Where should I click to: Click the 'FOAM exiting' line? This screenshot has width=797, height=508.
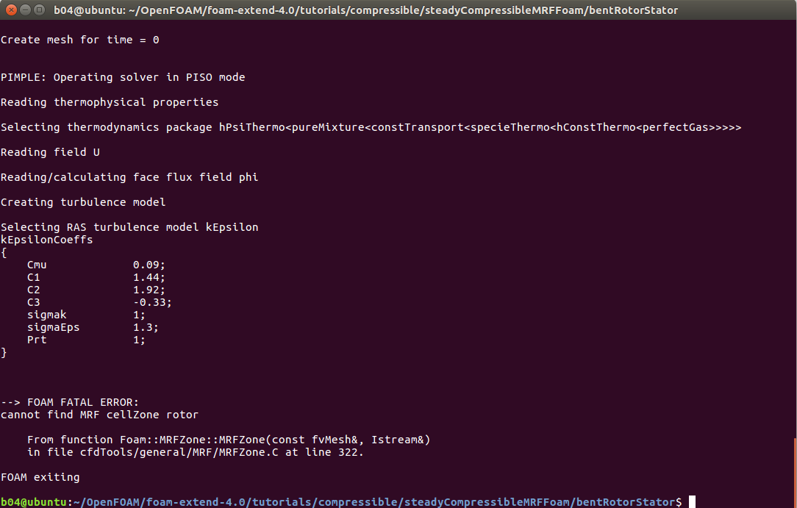(x=40, y=478)
